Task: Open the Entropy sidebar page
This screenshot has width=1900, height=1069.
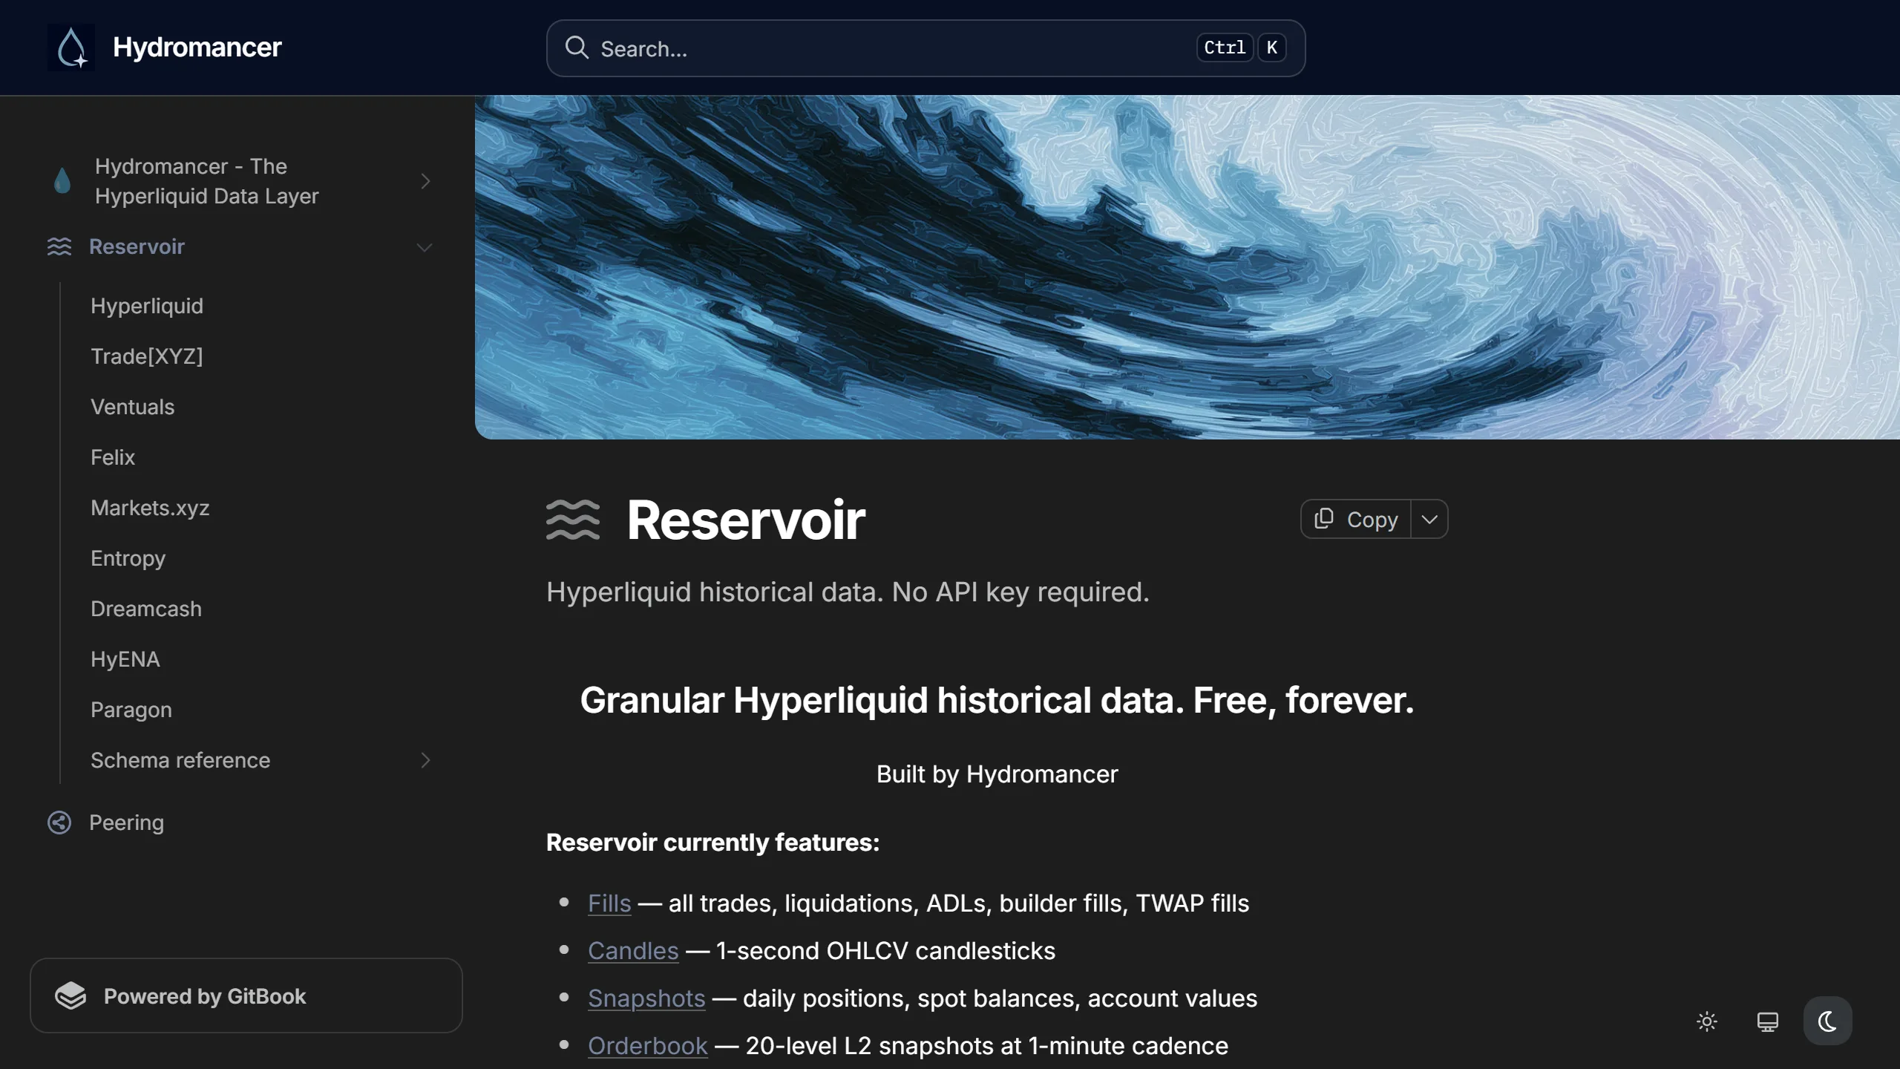Action: click(x=128, y=558)
